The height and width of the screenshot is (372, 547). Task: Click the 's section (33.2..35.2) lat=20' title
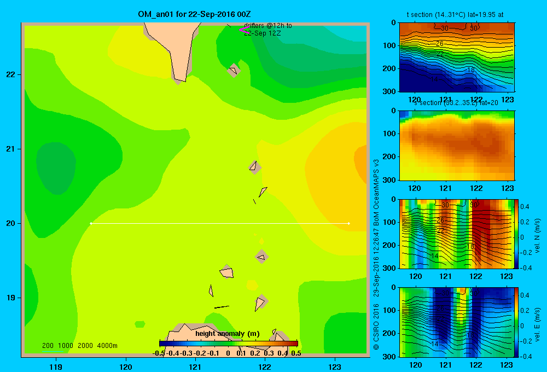pyautogui.click(x=456, y=103)
